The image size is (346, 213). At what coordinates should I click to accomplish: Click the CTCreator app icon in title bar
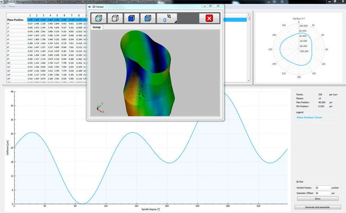2,2
